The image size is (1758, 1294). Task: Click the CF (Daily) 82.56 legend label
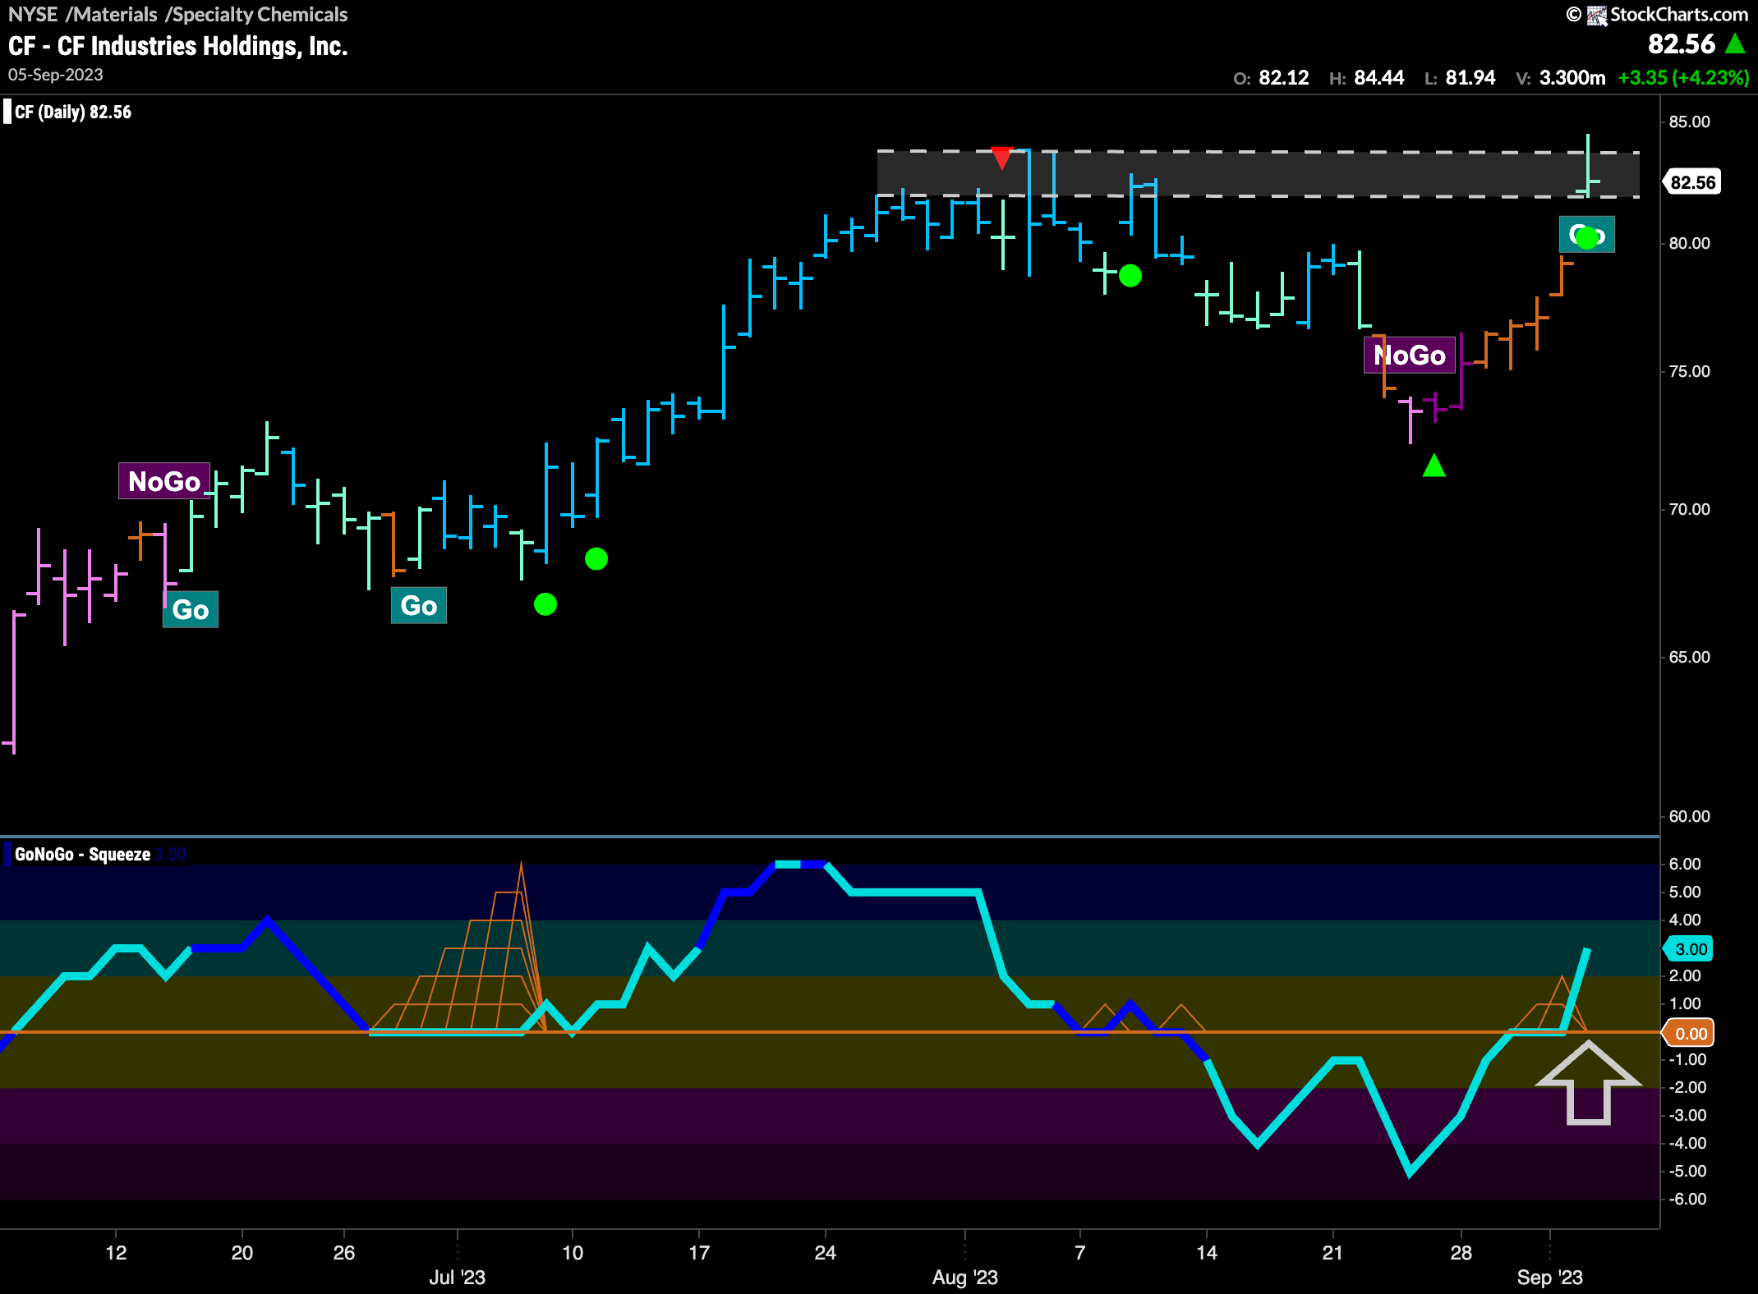coord(73,112)
